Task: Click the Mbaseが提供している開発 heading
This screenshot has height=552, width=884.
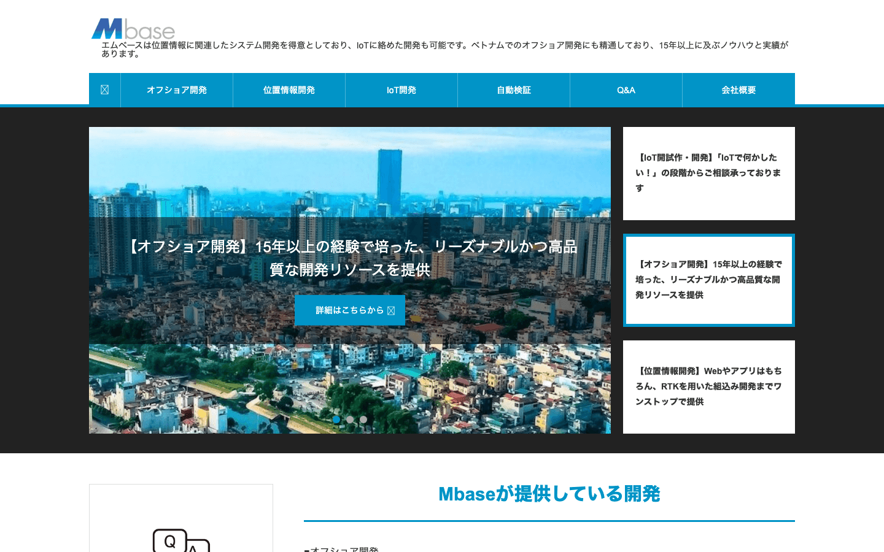Action: click(549, 494)
